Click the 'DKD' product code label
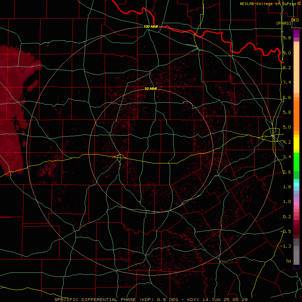Screen dimensions: 302x302 [295, 20]
